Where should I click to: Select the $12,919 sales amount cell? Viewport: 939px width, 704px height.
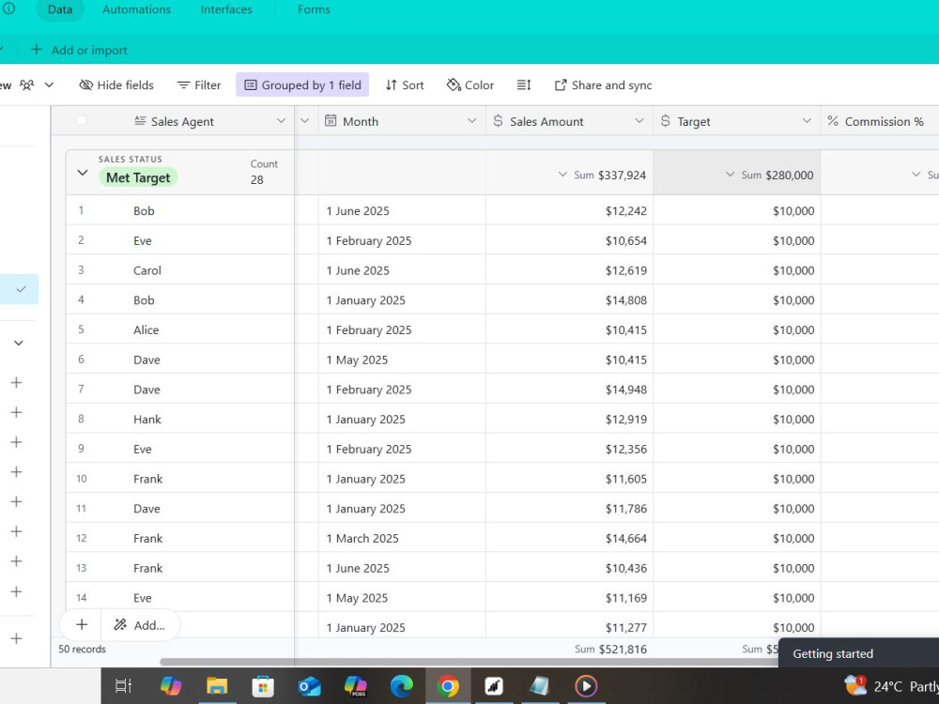point(570,419)
